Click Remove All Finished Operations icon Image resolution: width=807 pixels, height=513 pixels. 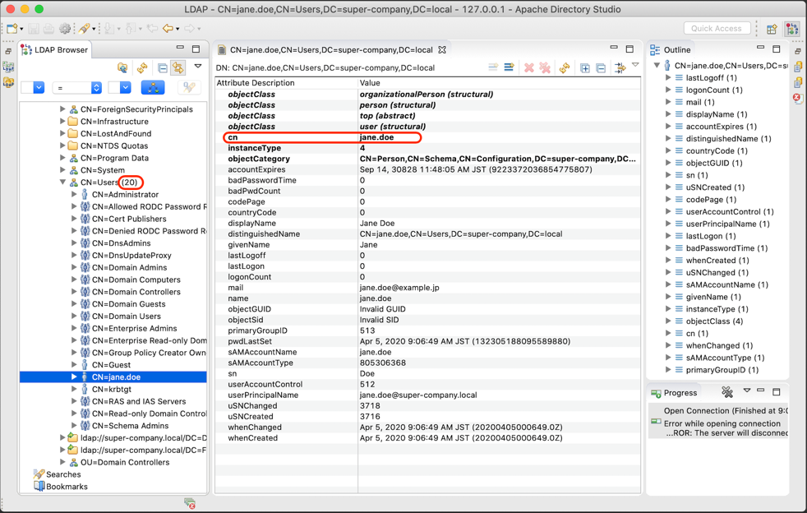(x=727, y=393)
